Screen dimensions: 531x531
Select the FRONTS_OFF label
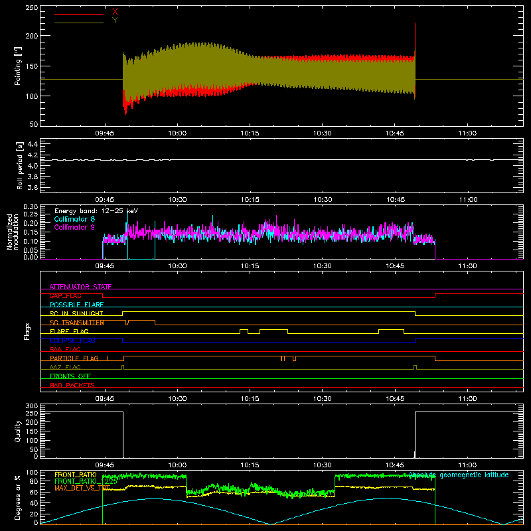click(x=70, y=376)
